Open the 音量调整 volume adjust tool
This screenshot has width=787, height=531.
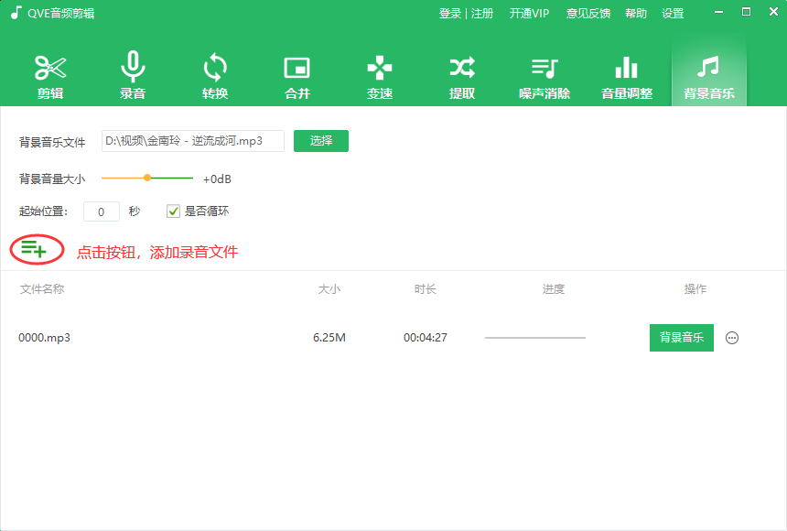pos(627,78)
